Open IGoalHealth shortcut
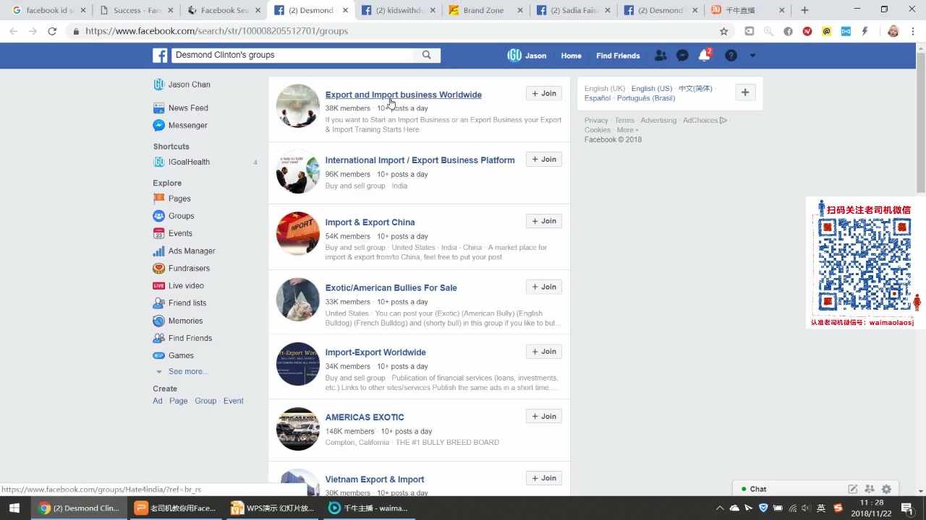 click(189, 162)
